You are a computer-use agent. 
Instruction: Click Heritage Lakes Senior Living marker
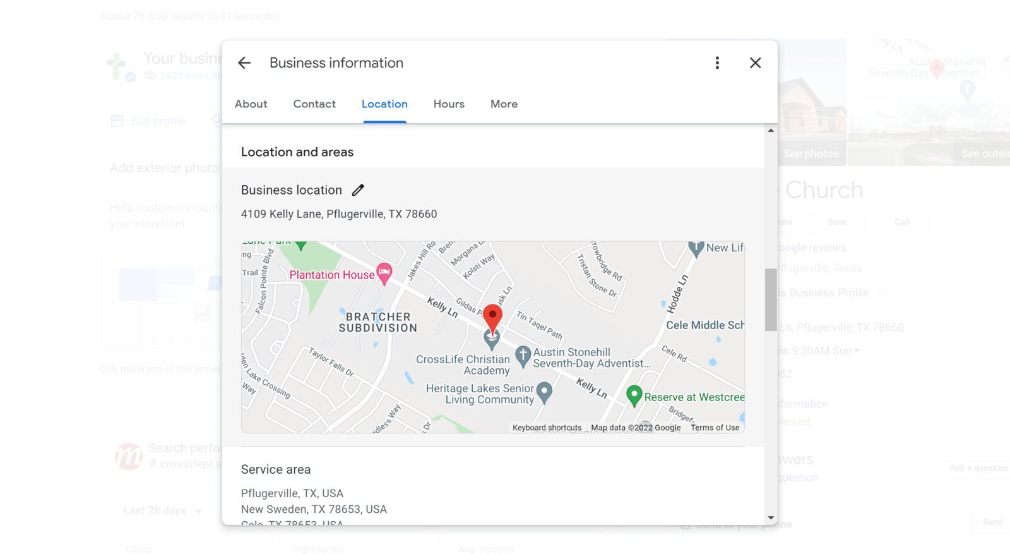tap(544, 392)
